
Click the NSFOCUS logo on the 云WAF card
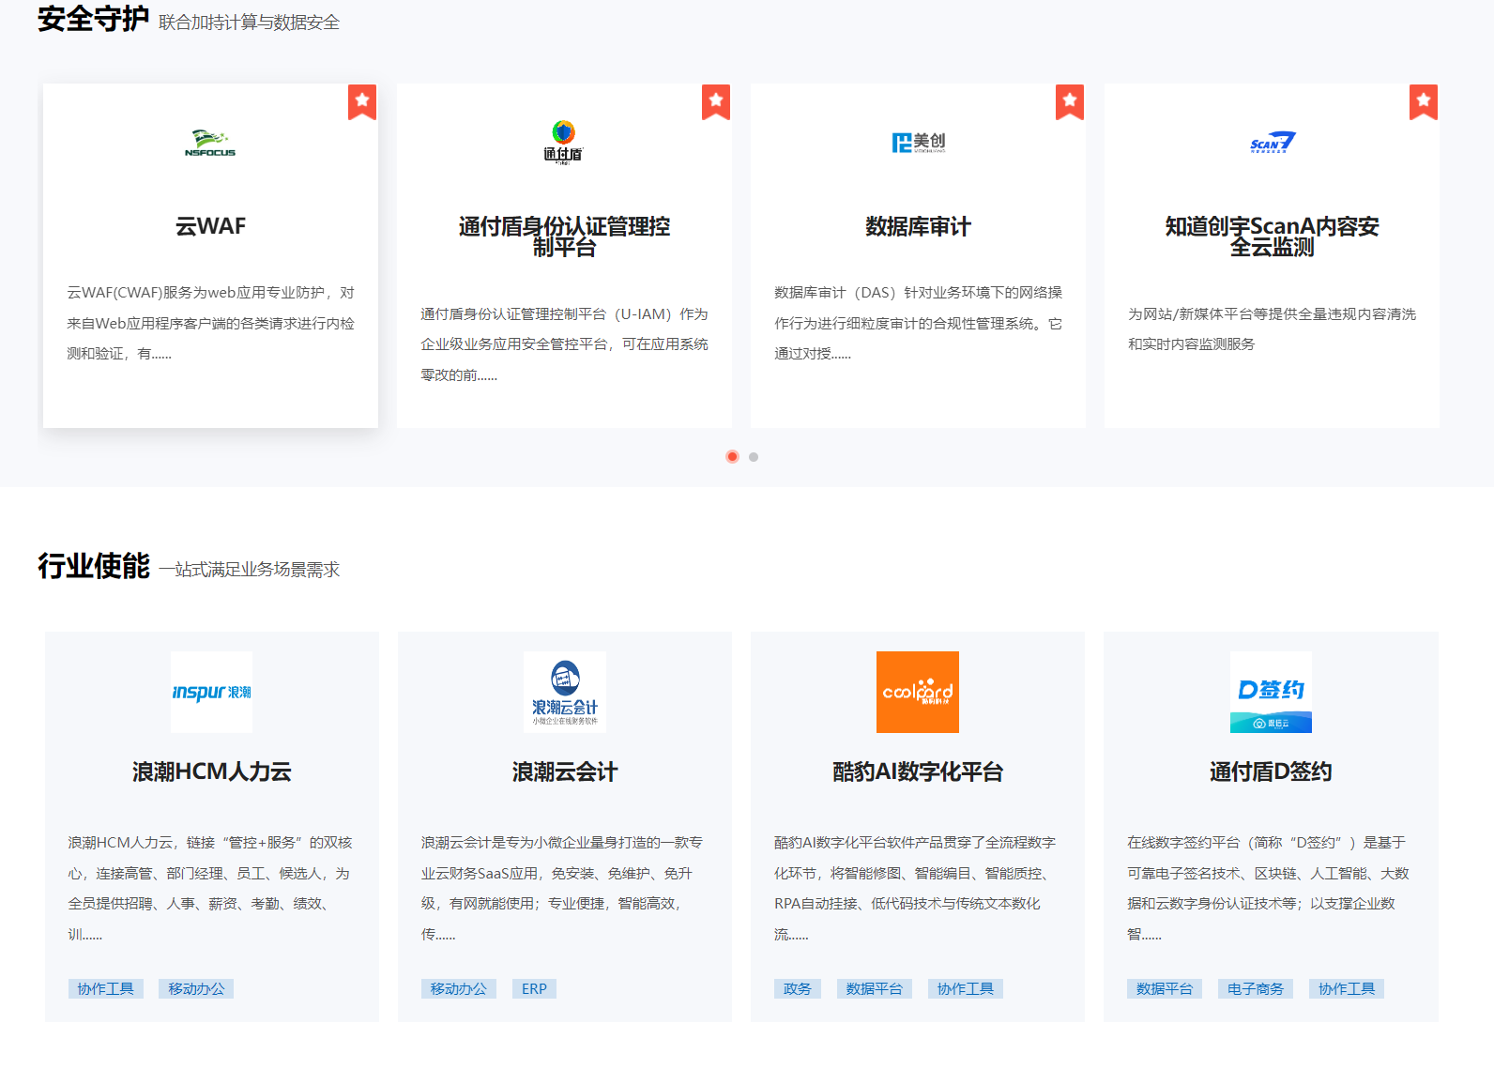tap(210, 143)
